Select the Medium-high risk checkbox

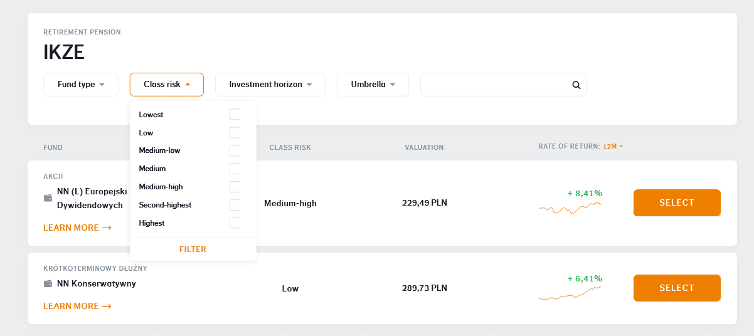coord(235,187)
